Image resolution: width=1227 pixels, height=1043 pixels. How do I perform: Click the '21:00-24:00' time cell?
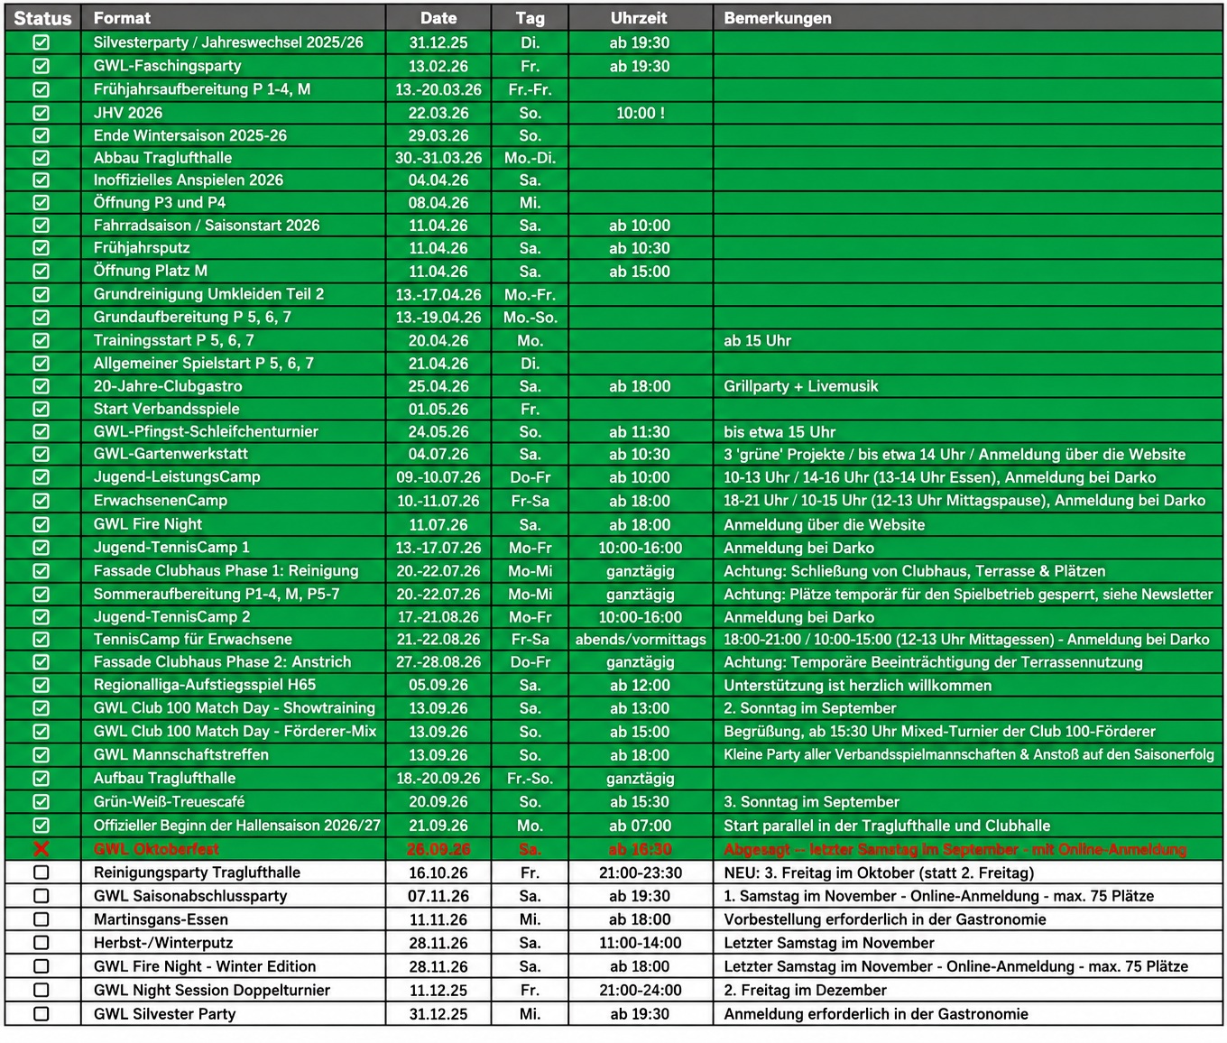click(x=641, y=990)
